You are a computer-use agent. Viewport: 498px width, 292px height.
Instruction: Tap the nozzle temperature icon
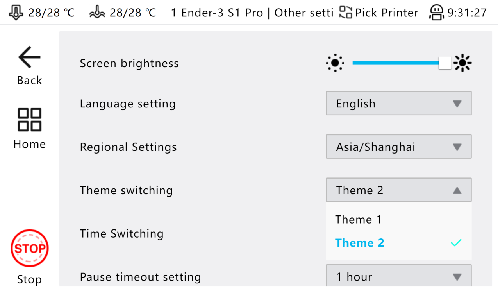tap(16, 13)
